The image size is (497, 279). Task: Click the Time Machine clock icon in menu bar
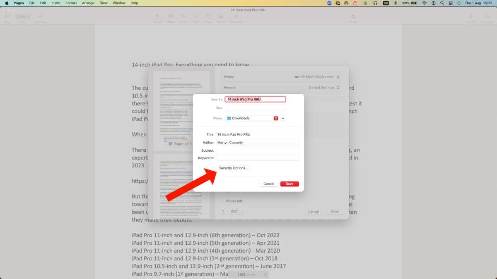coord(365,3)
